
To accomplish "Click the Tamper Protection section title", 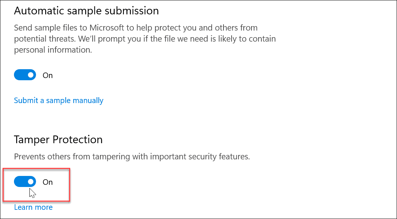I will (58, 139).
